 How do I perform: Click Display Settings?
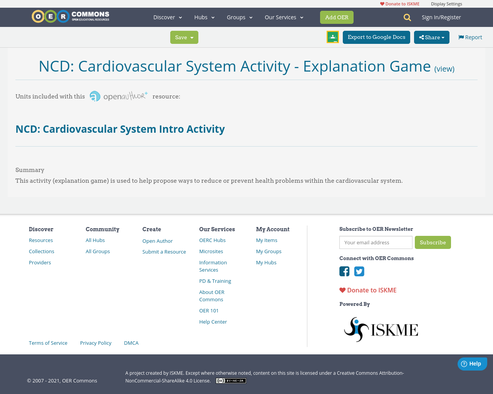tap(446, 3)
